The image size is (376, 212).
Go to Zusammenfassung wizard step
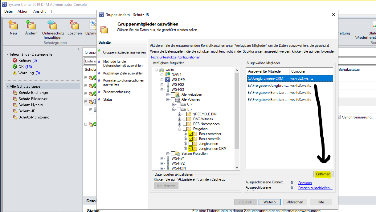pyautogui.click(x=117, y=92)
